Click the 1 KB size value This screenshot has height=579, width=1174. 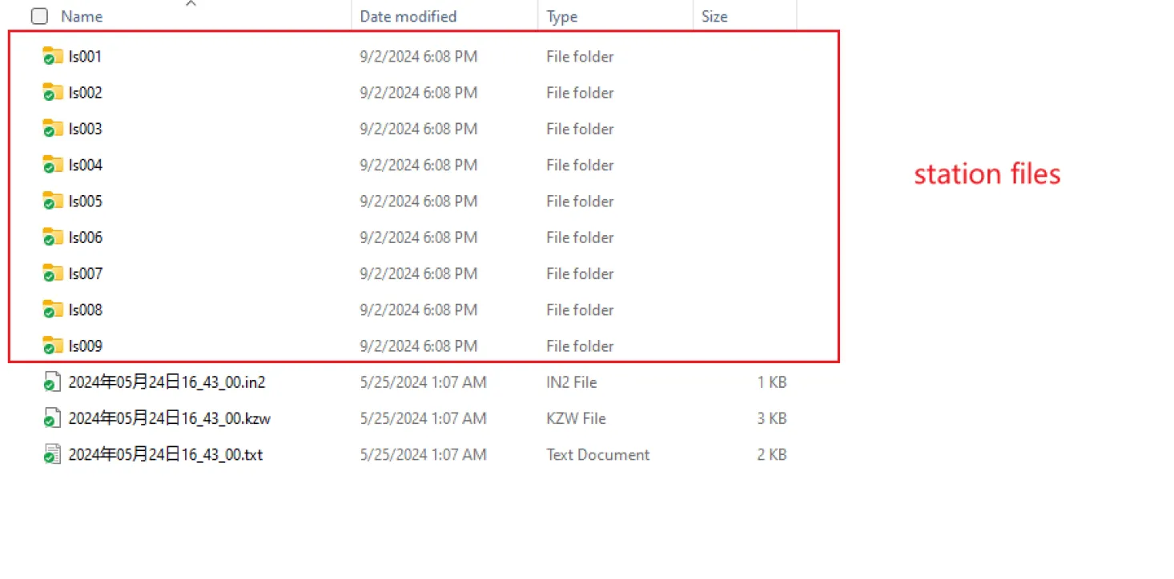pos(772,382)
